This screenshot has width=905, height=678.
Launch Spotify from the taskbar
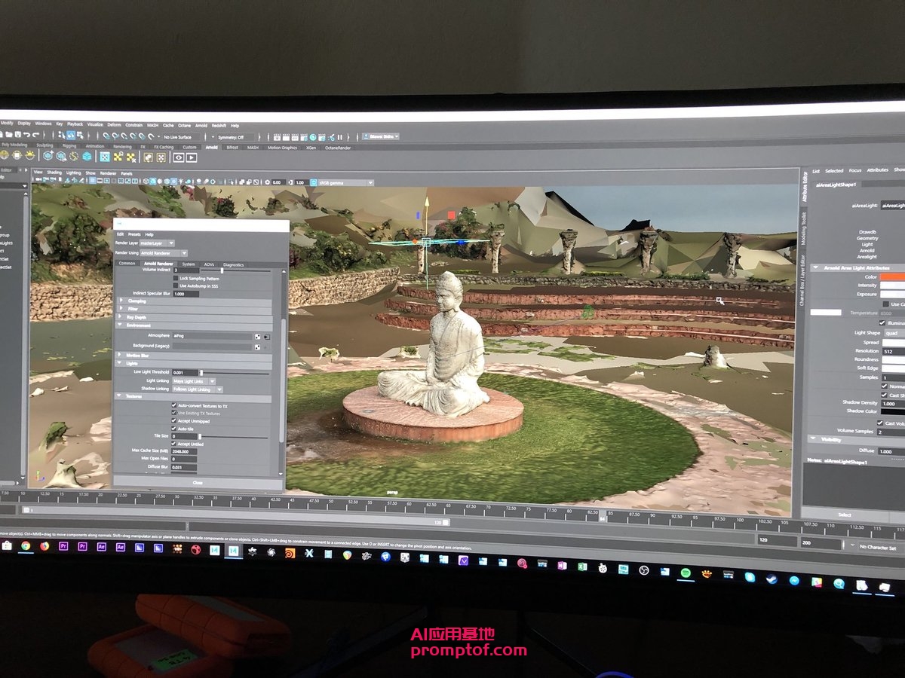[x=686, y=573]
